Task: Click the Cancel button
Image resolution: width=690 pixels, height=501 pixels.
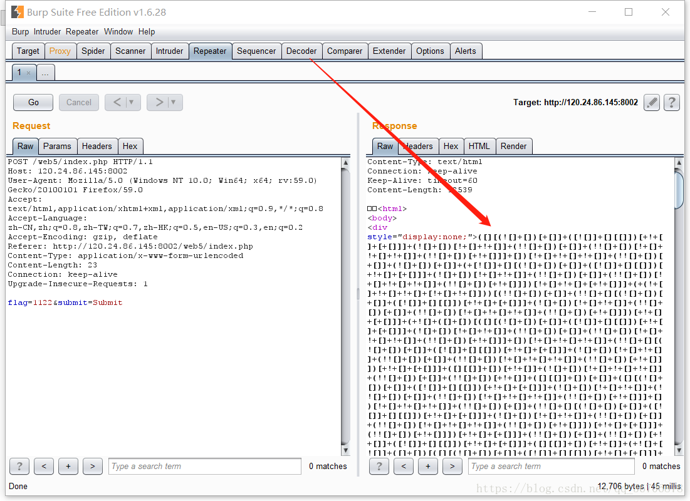Action: pos(79,103)
